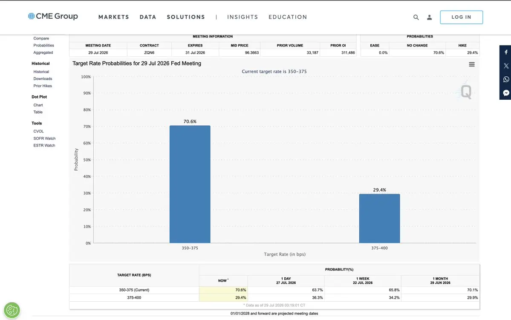Expand the Insights navigation menu

[x=243, y=17]
